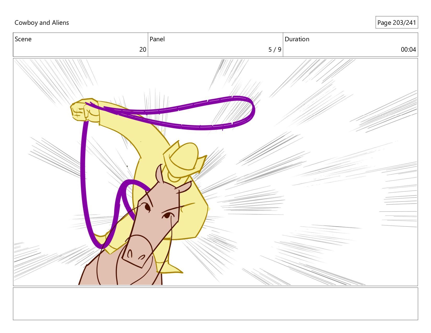Click the 'Duration' header label
The image size is (431, 333).
tap(297, 39)
